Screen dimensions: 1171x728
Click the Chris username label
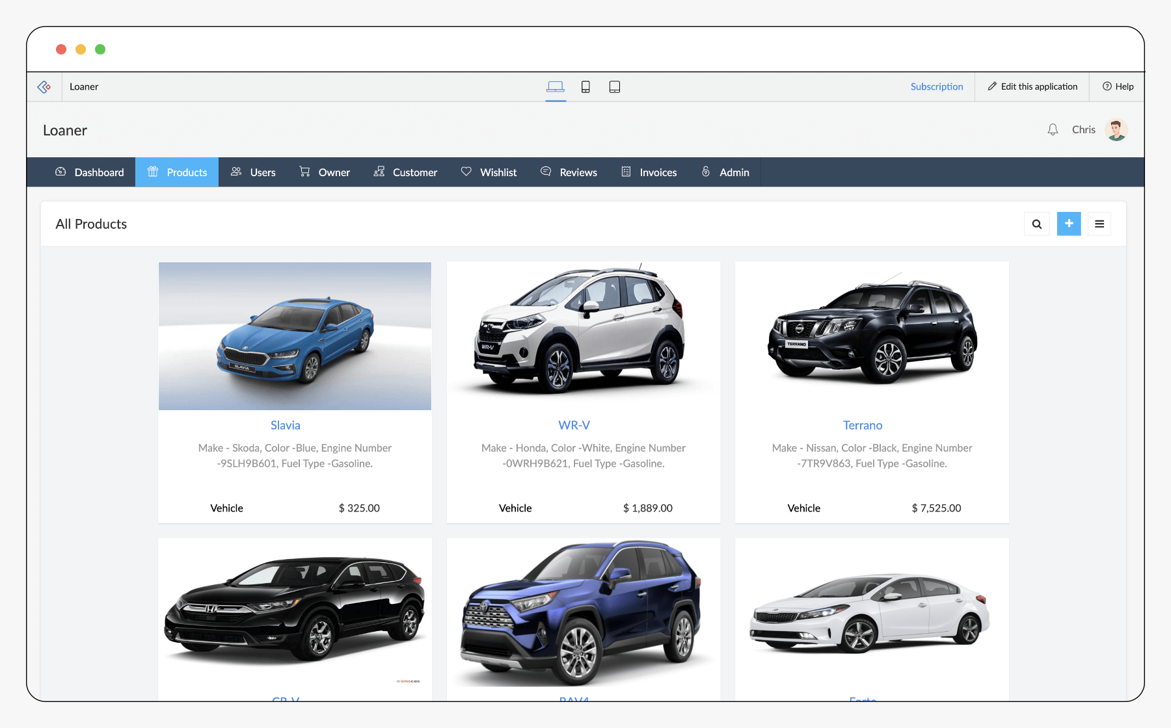(x=1084, y=130)
